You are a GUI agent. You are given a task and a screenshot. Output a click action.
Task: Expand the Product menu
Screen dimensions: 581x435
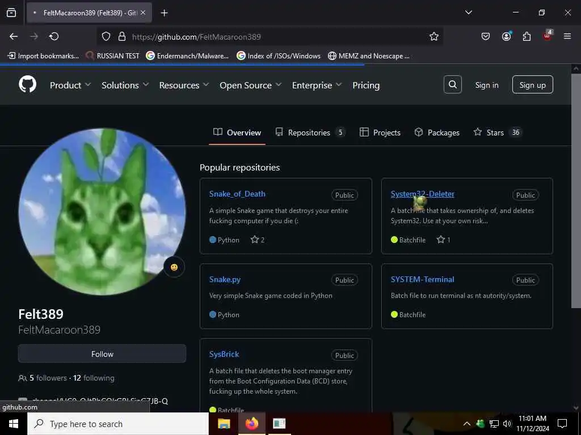pos(70,85)
